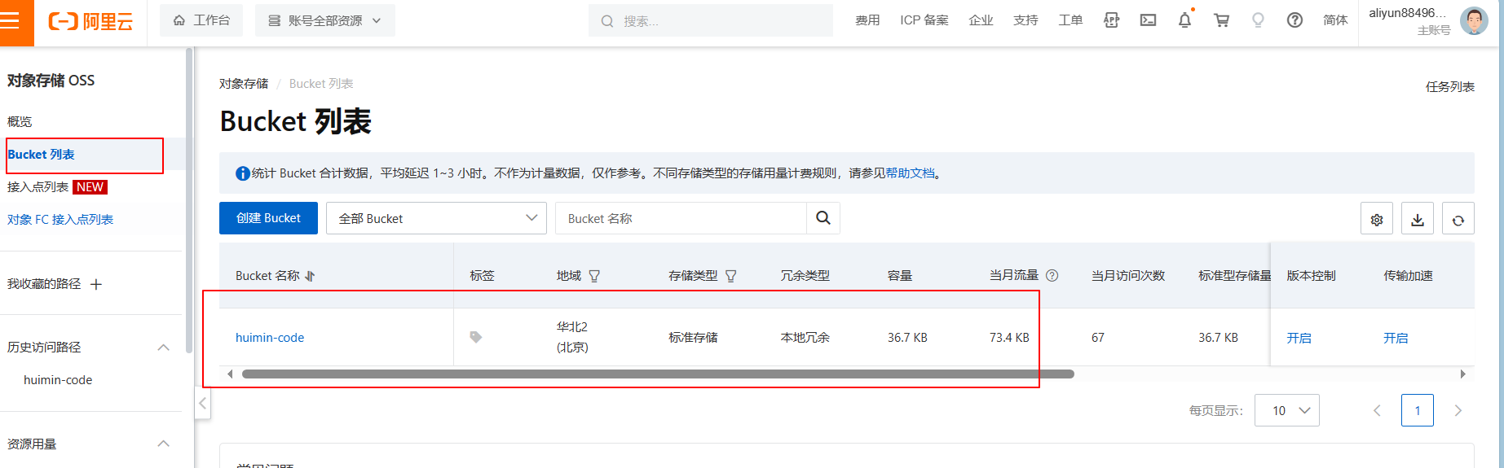Open the notifications bell
This screenshot has height=468, width=1504.
coord(1184,20)
